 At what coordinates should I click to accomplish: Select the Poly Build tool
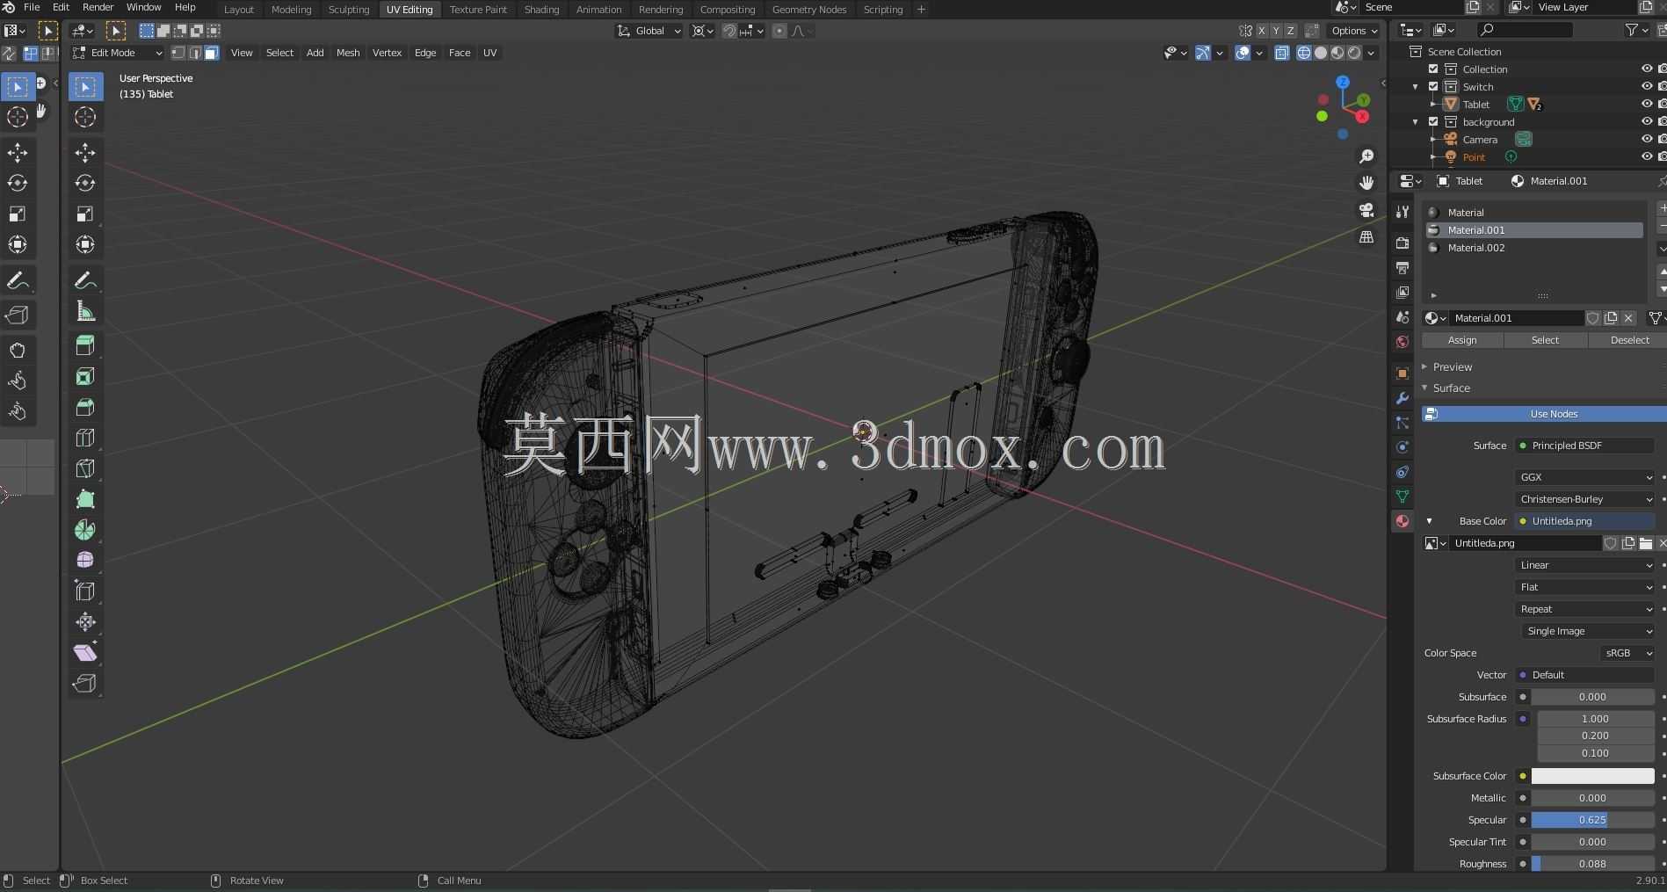[85, 499]
